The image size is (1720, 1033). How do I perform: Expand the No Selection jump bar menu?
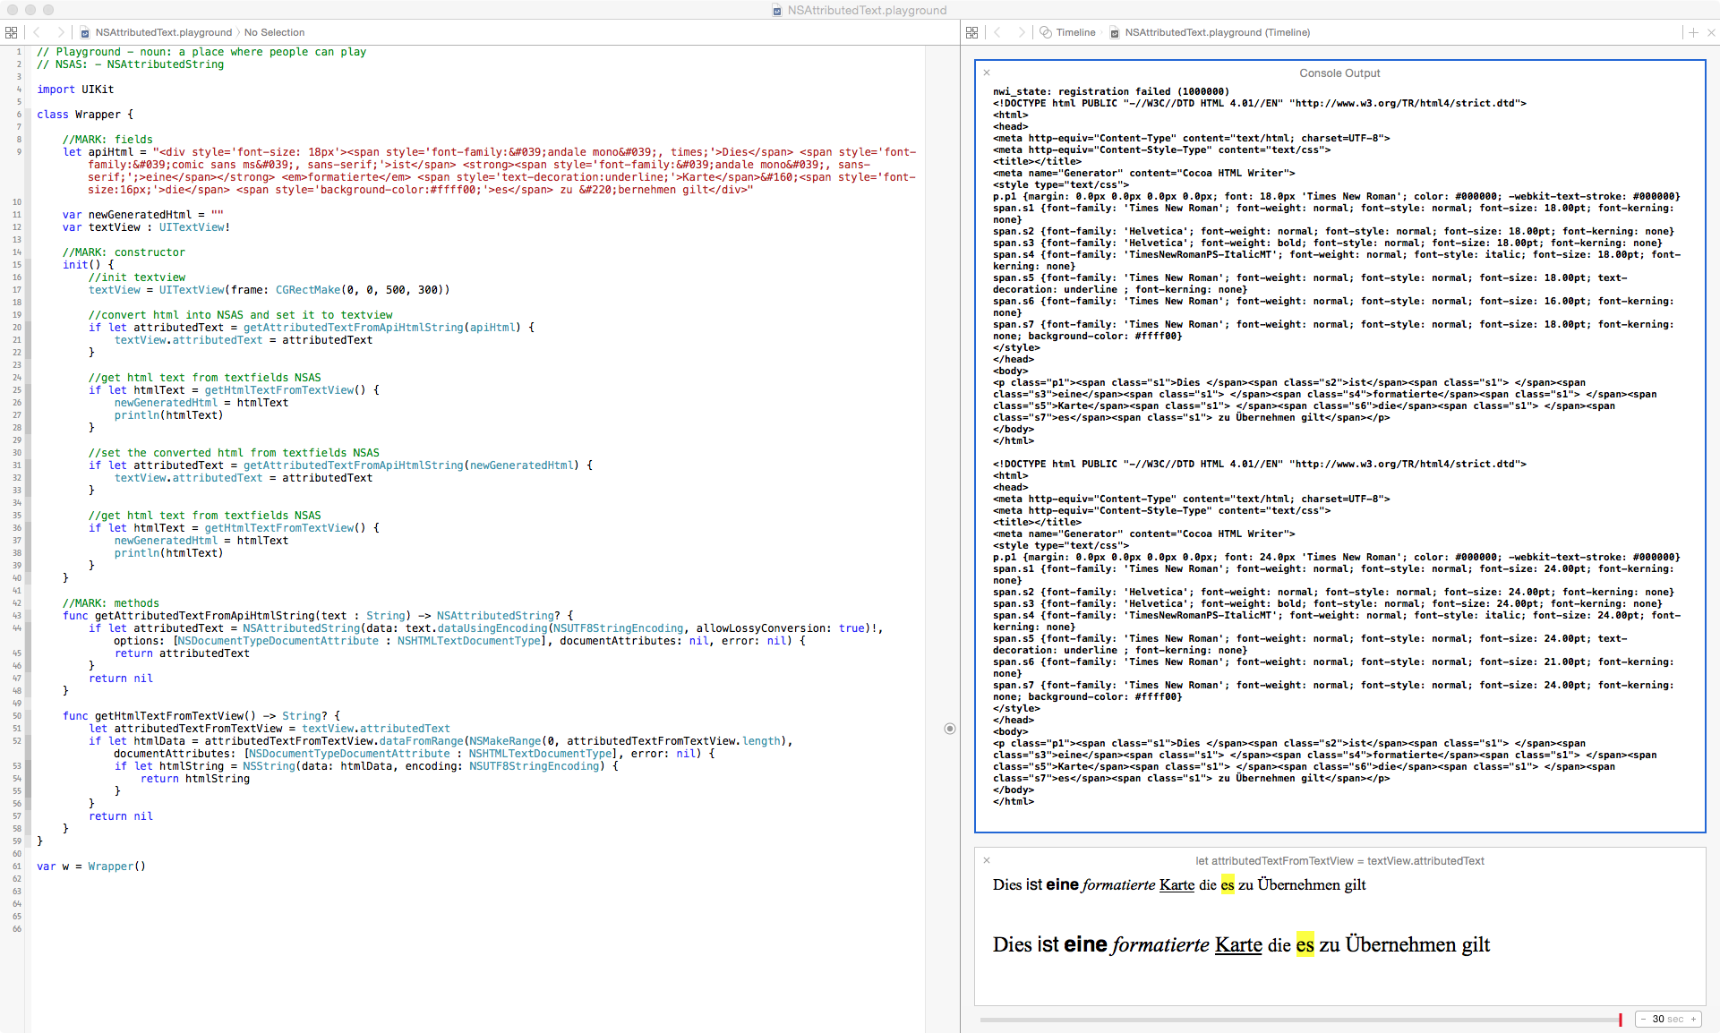point(274,32)
